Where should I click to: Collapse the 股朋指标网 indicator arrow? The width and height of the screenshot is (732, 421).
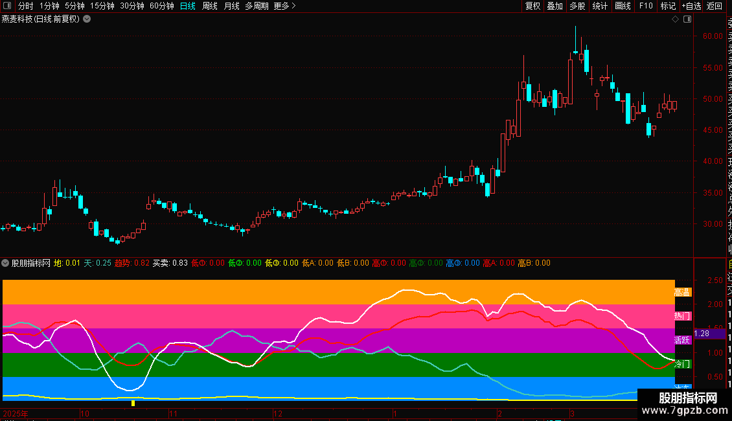[x=5, y=263]
